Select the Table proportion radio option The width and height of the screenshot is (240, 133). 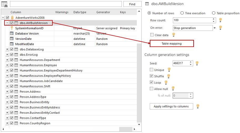point(213,13)
